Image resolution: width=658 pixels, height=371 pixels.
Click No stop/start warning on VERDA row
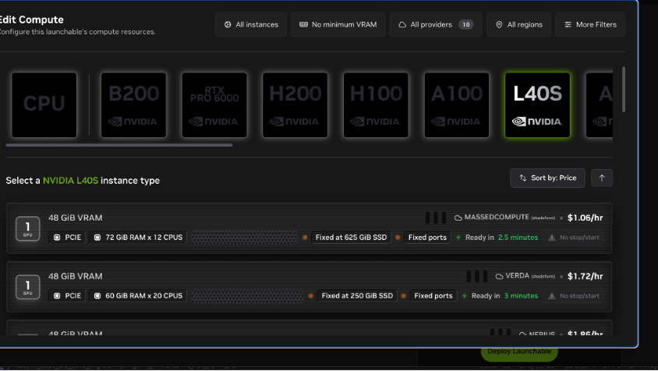pos(574,295)
